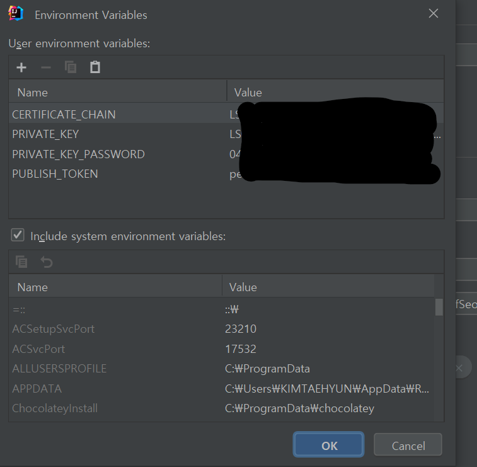Select the PRIVATE_KEY_PASSWORD variable name

click(79, 154)
